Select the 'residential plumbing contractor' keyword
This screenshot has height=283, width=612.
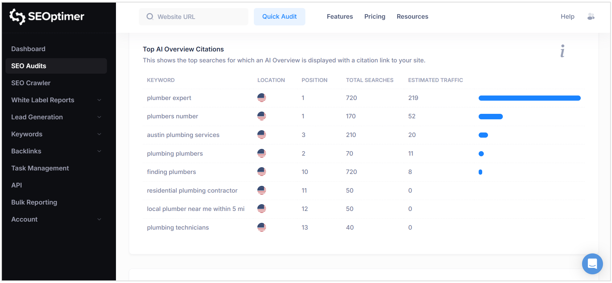(192, 190)
